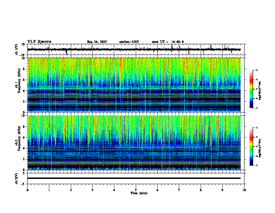Click the ch.1 colorbar log(PSD) label

tap(260, 90)
